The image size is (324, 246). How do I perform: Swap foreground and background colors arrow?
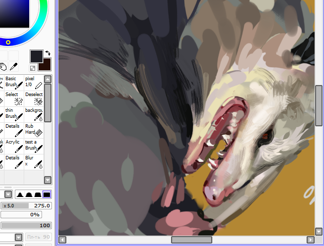coord(47,53)
